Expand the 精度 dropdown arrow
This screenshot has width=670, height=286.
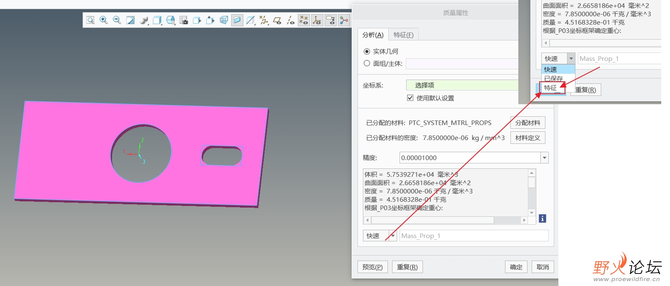pyautogui.click(x=545, y=158)
